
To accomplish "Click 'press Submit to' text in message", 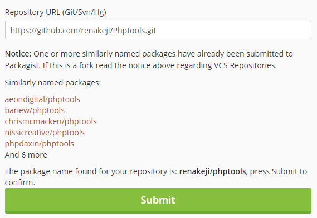I will (279, 171).
